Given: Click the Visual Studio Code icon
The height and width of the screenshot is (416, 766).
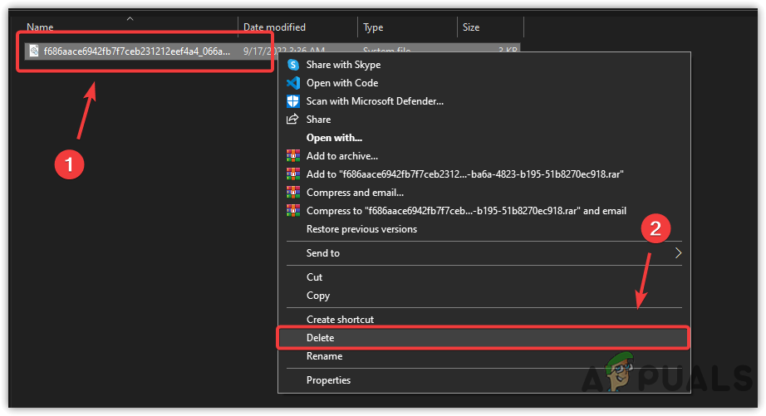Looking at the screenshot, I should click(x=293, y=83).
